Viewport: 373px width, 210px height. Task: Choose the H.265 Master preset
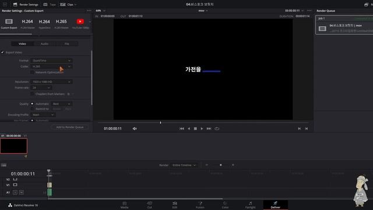(61, 23)
